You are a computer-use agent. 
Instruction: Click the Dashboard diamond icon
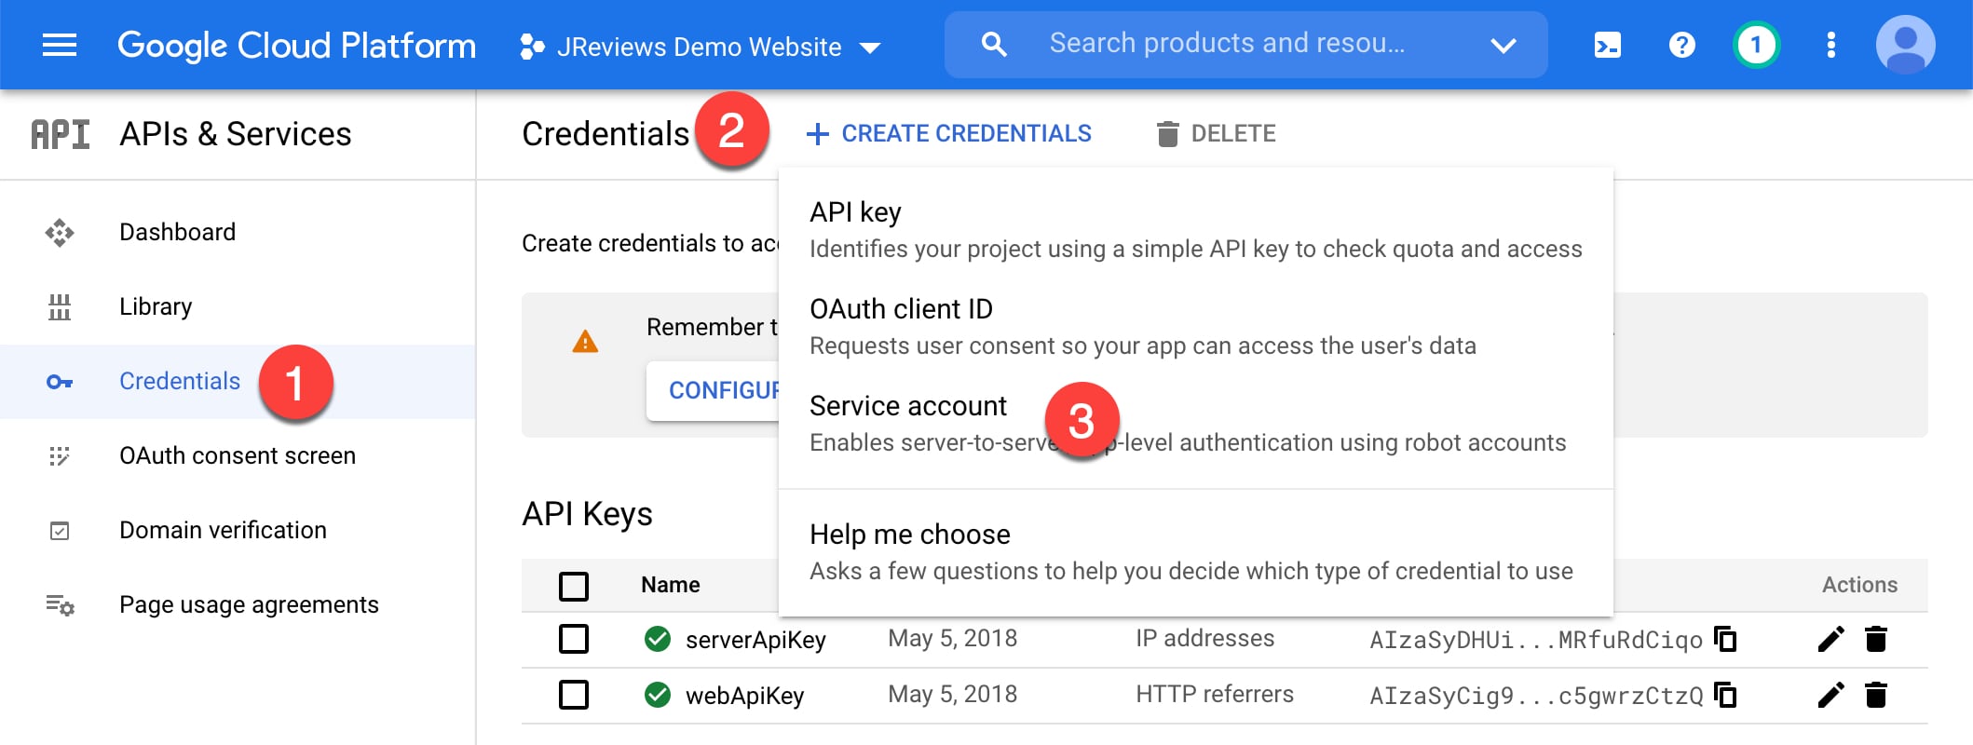tap(60, 232)
